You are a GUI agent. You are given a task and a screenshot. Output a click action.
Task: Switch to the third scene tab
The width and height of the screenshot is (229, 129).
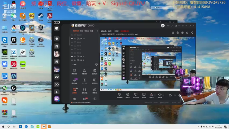[87, 31]
